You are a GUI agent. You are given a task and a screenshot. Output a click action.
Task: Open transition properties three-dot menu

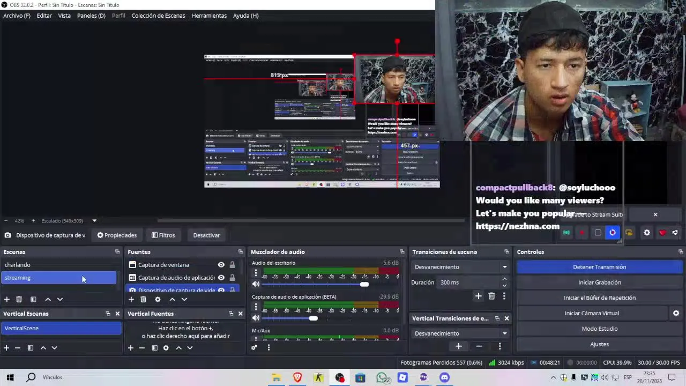(x=504, y=296)
